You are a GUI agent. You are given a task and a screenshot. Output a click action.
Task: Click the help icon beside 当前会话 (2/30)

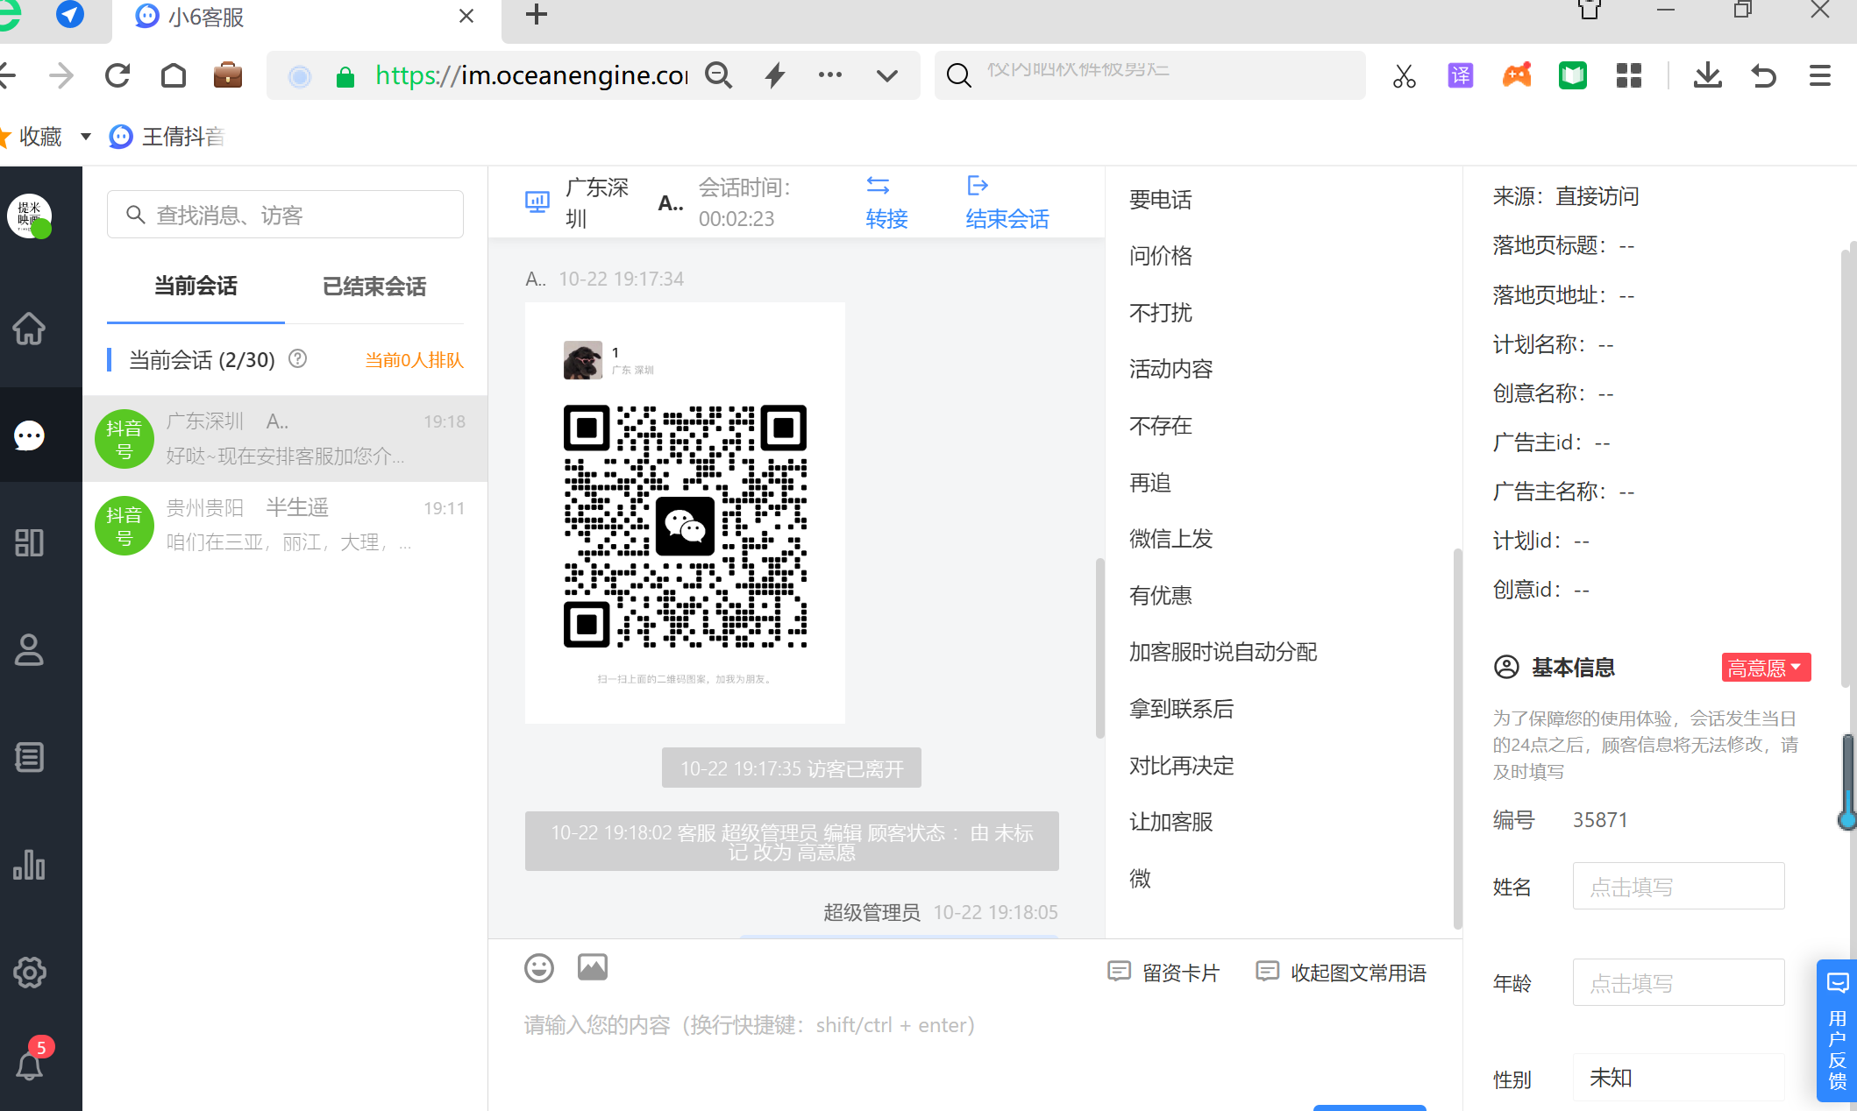pyautogui.click(x=298, y=358)
